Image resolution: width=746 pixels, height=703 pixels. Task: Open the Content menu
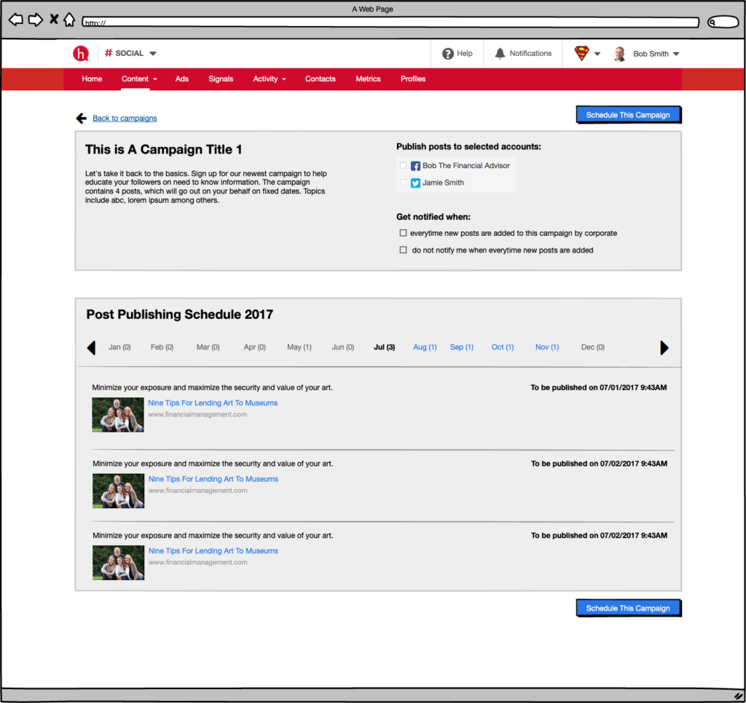pos(139,79)
